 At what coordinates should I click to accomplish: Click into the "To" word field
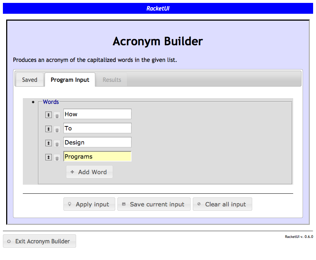click(97, 128)
